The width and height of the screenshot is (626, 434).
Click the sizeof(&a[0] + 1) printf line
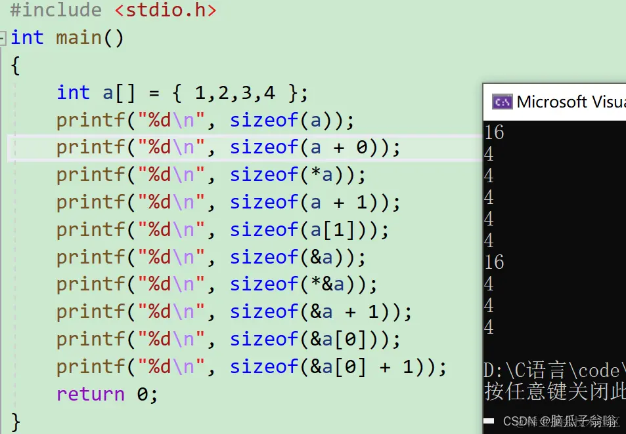[251, 367]
